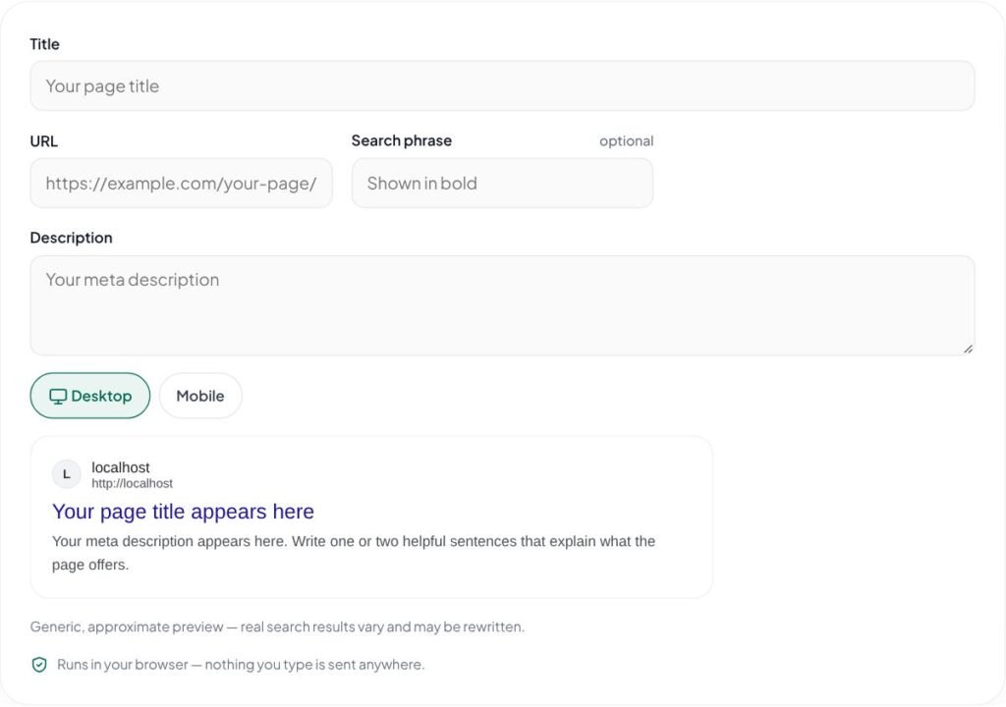This screenshot has height=707, width=1006.
Task: Click the description textarea resize handle
Action: [968, 349]
